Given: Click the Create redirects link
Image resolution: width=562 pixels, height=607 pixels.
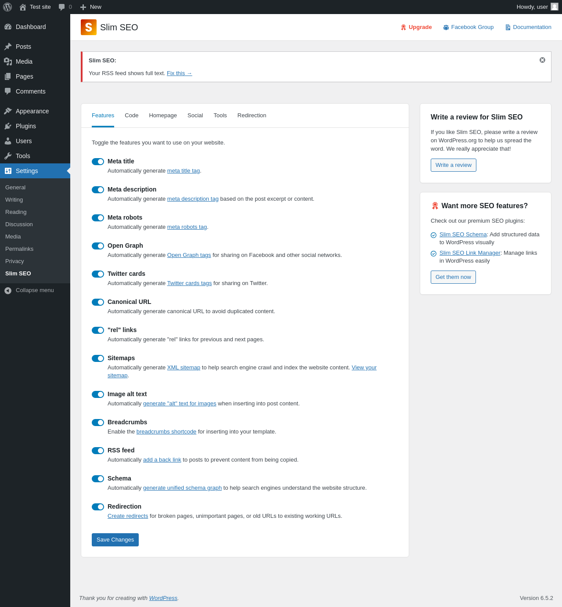Looking at the screenshot, I should (128, 516).
